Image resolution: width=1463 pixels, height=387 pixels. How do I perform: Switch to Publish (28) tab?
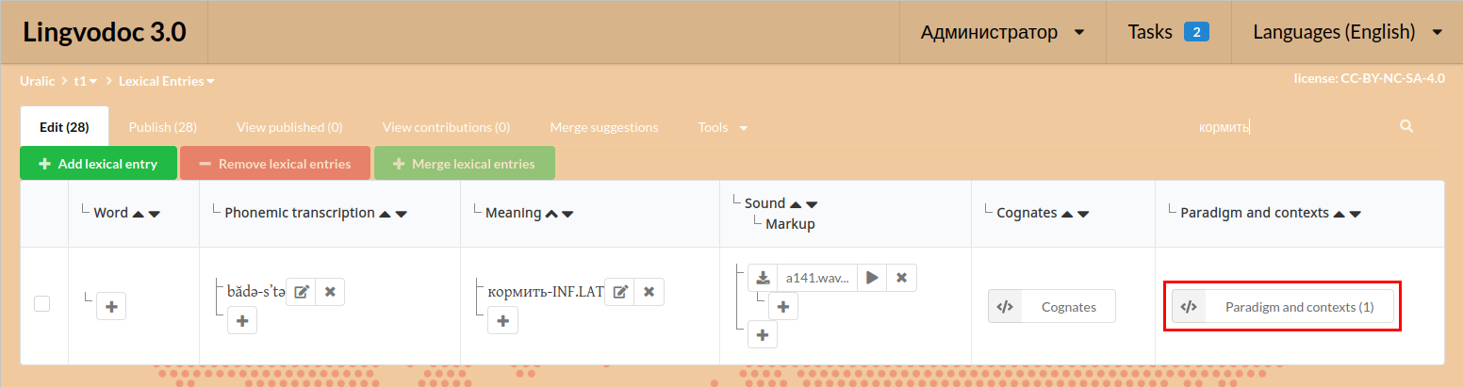162,127
